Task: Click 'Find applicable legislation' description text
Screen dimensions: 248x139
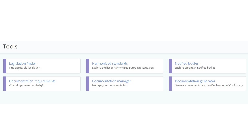Action: pyautogui.click(x=25, y=68)
